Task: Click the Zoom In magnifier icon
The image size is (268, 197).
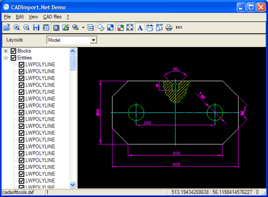Action: tap(17, 28)
